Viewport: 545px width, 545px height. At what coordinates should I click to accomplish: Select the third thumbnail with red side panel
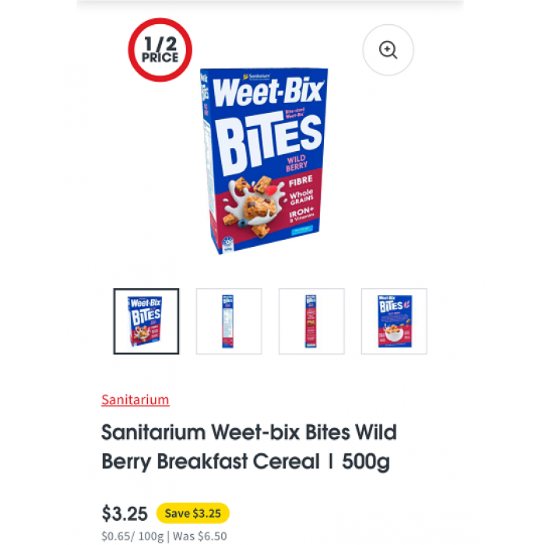(x=311, y=321)
